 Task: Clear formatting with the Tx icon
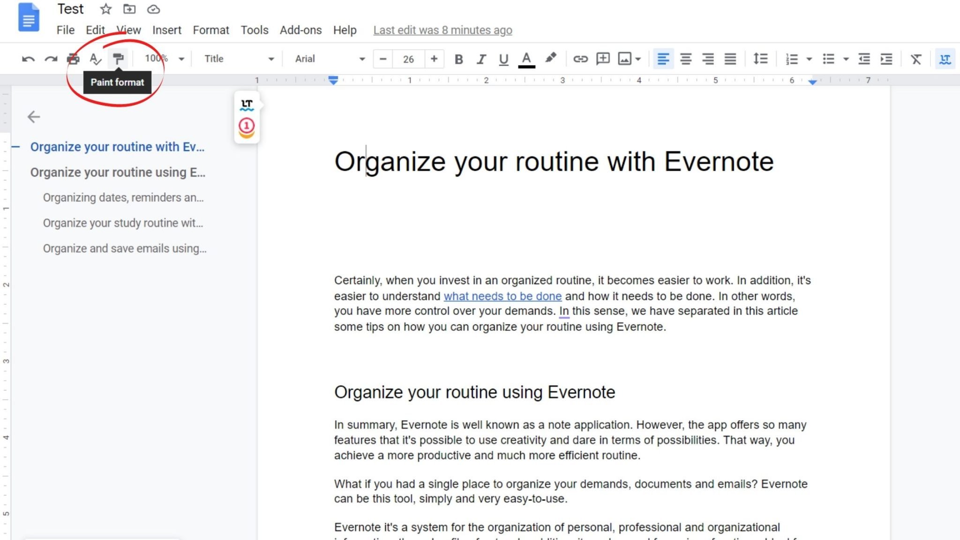[x=915, y=59]
